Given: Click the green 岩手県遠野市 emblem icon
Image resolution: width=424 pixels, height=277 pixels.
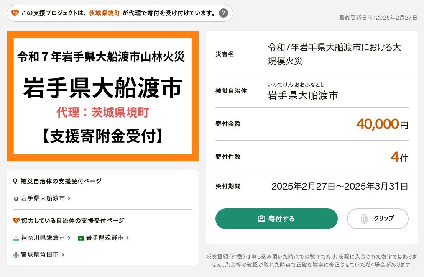Looking at the screenshot, I should point(81,238).
